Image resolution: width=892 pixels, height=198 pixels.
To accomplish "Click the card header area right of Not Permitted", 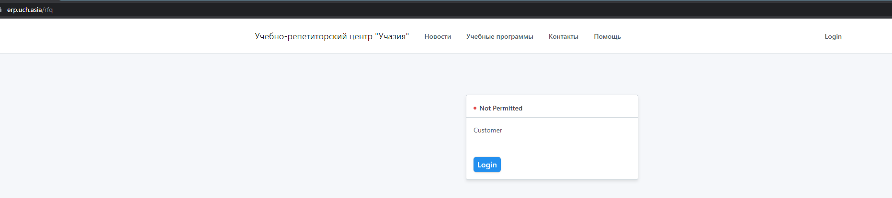I will click(579, 108).
